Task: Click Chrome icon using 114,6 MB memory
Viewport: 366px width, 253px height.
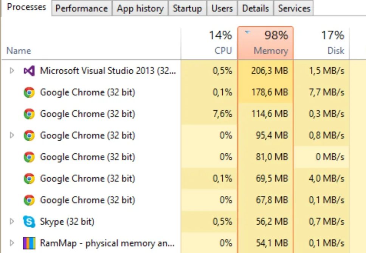Action: point(29,114)
